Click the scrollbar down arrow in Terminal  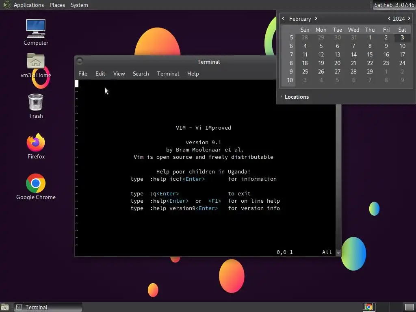[x=338, y=253]
